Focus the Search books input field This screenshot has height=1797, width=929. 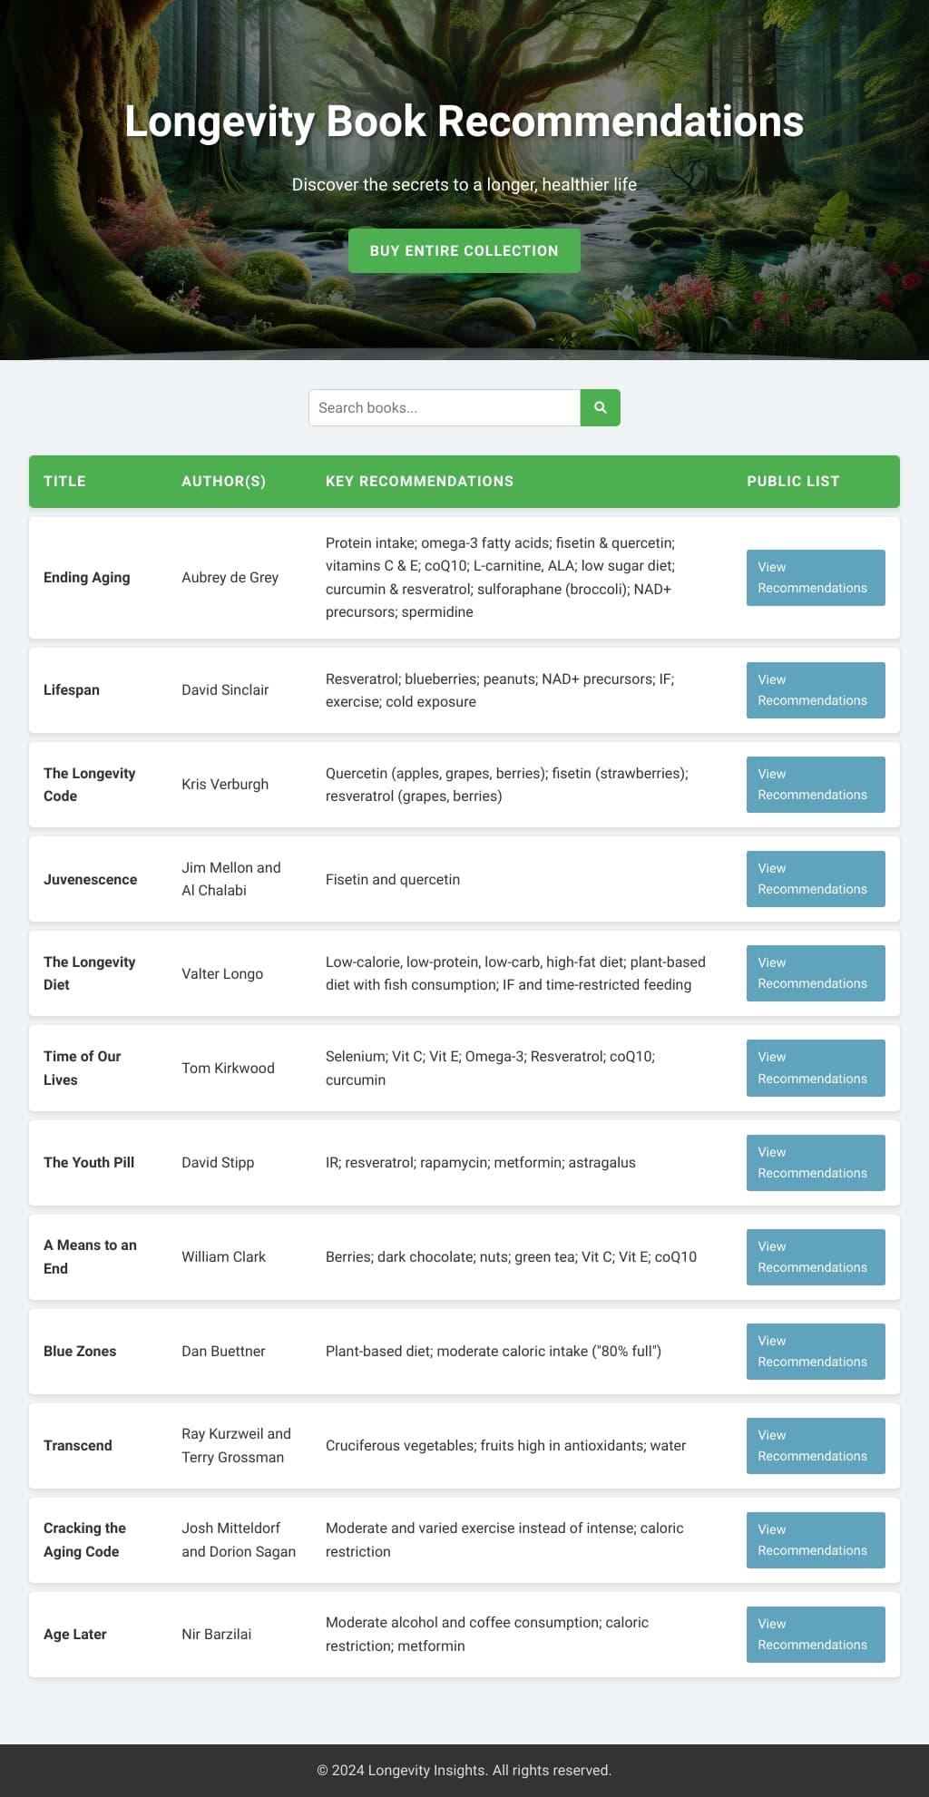click(445, 407)
